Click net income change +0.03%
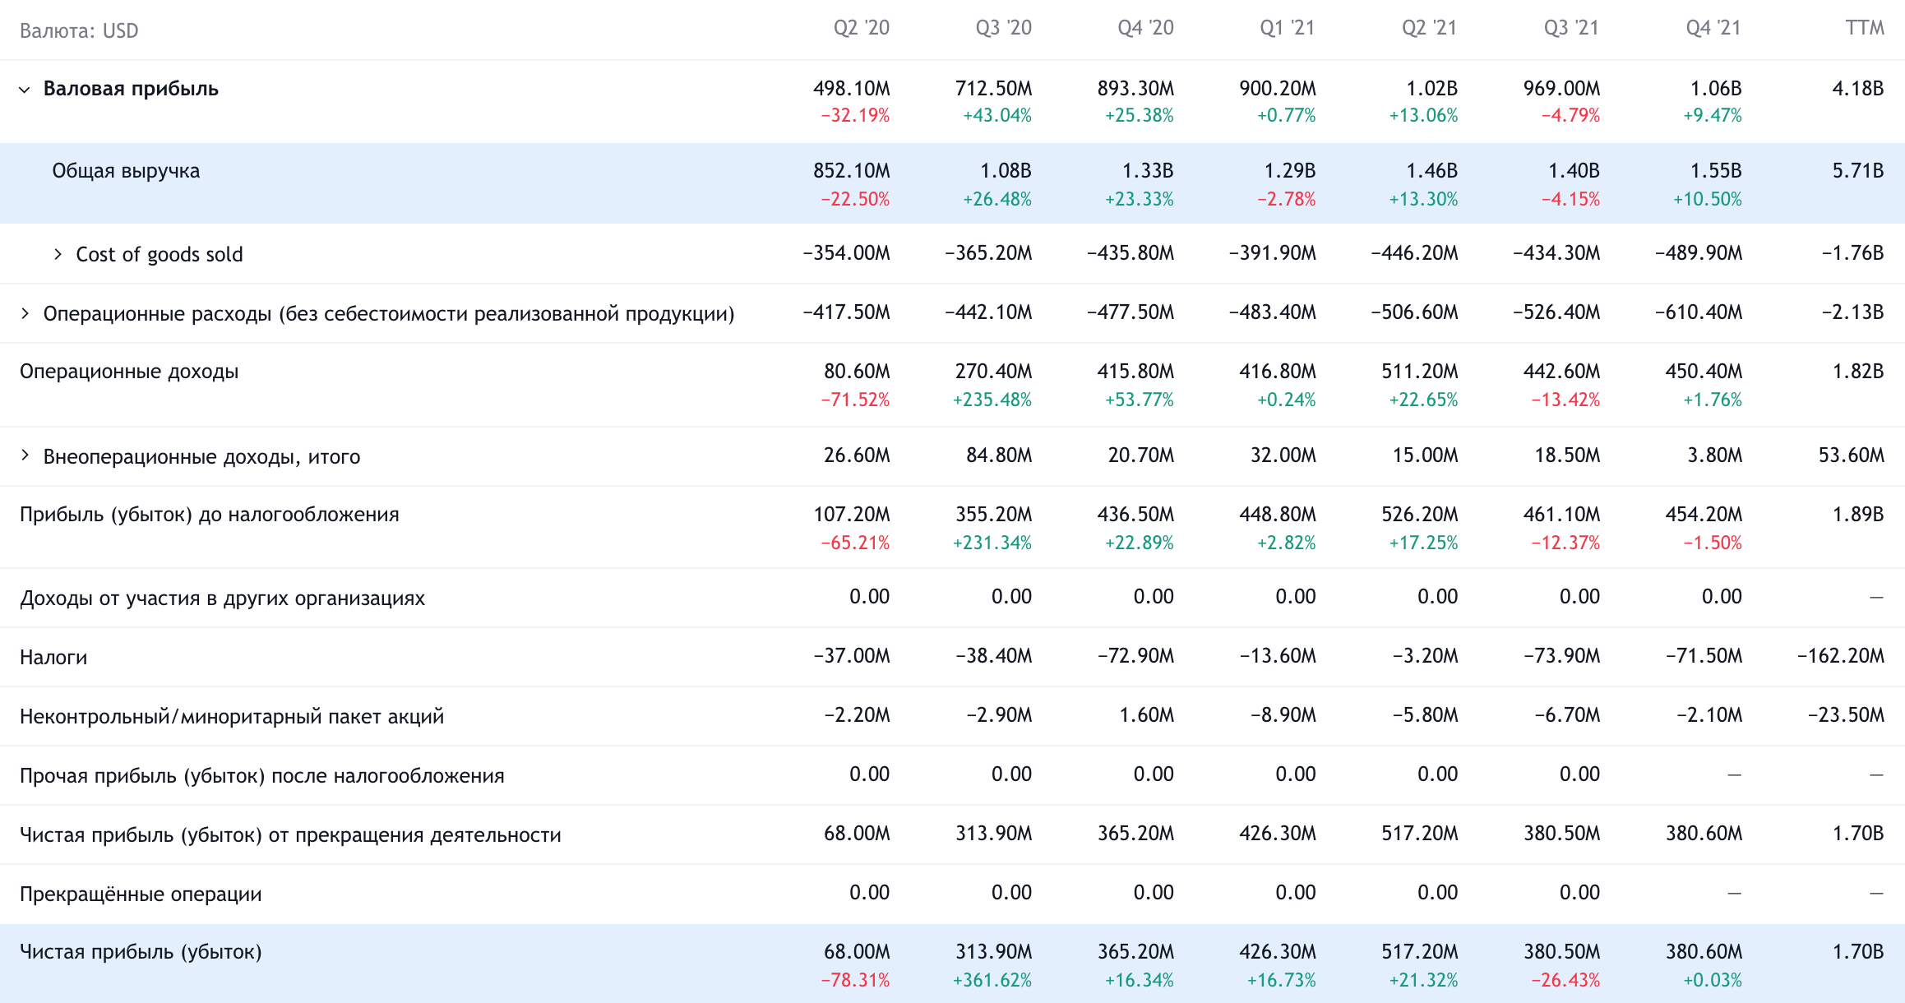This screenshot has width=1905, height=1003. pyautogui.click(x=1713, y=981)
